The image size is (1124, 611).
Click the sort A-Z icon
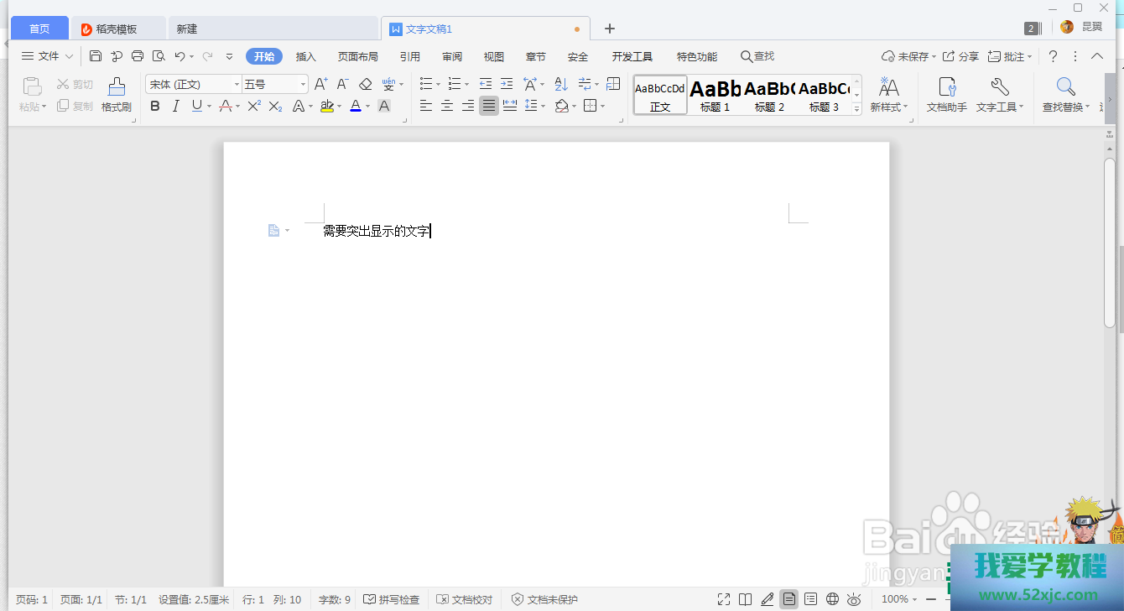pos(560,84)
